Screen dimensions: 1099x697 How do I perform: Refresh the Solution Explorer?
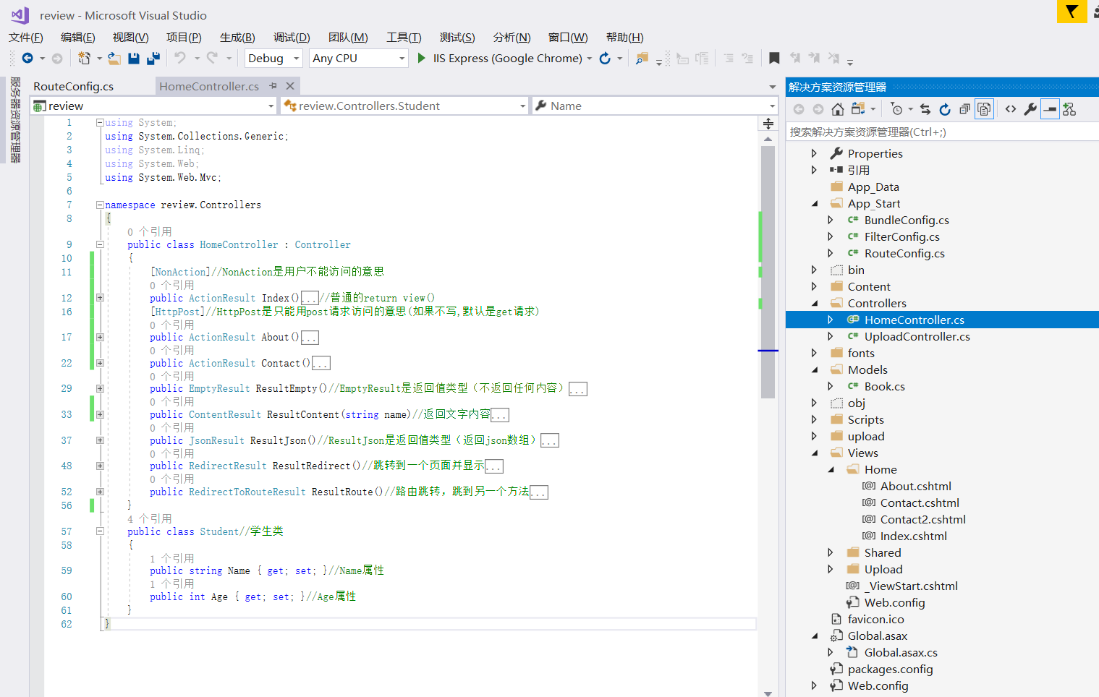click(945, 109)
